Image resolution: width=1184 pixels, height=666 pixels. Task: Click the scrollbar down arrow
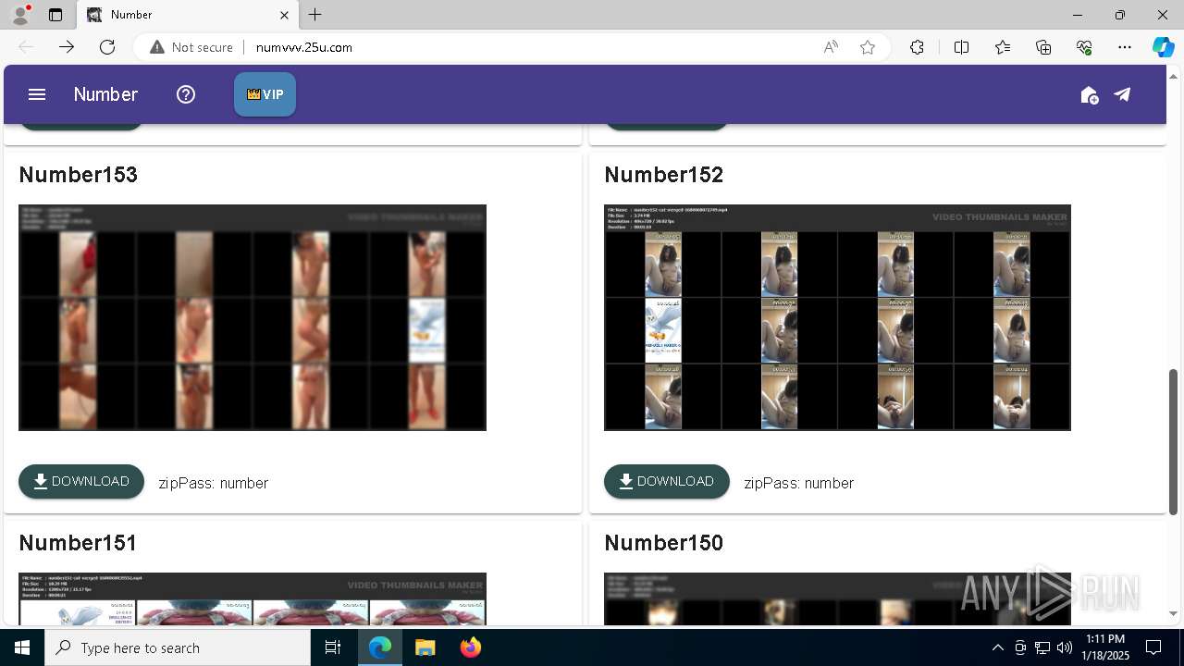coord(1173,613)
